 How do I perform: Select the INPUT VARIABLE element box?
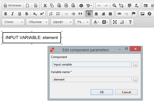32,38
